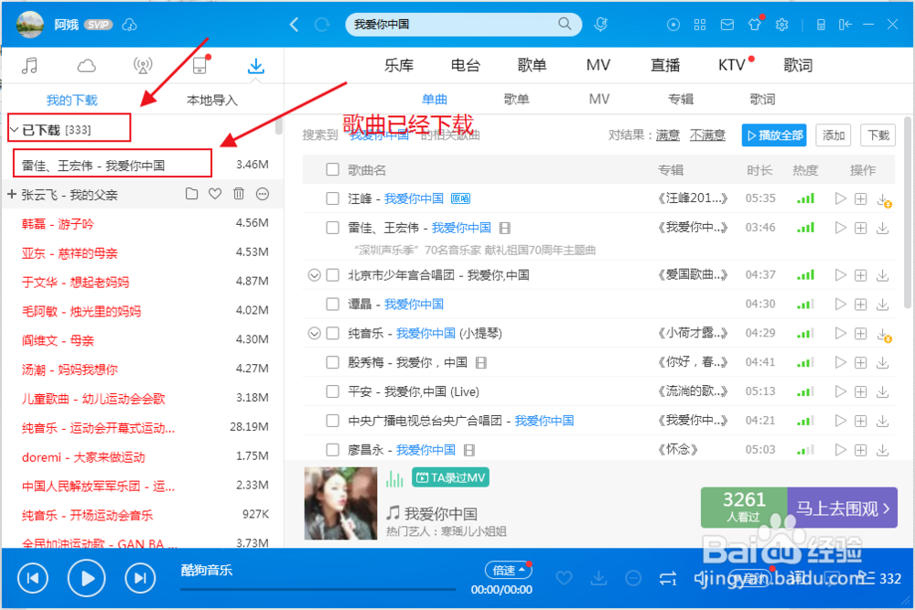The width and height of the screenshot is (915, 610).
Task: Open MV icon beside 雷佳、王宏伟 result
Action: pos(505,228)
